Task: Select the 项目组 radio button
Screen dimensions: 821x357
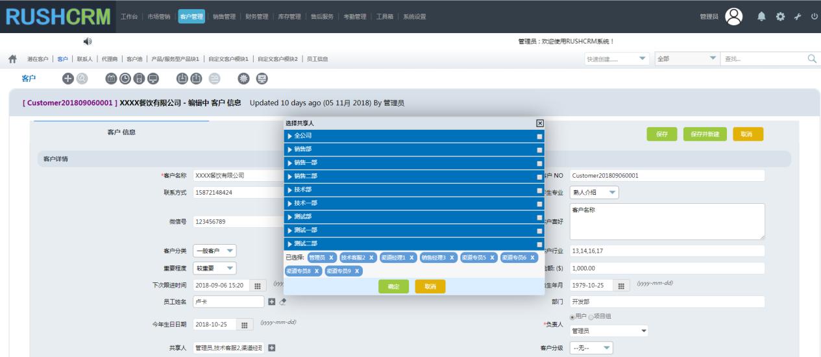Action: coord(590,317)
